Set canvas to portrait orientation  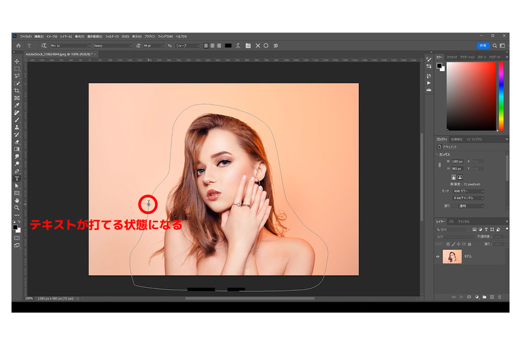tap(453, 177)
